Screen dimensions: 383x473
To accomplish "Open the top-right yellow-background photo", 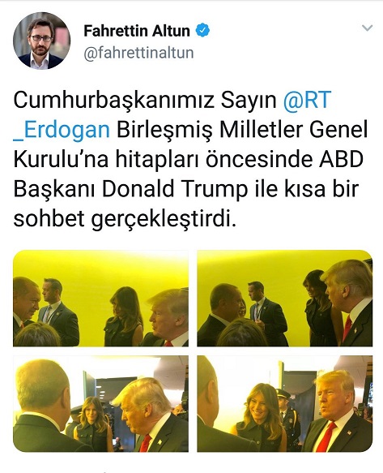I will pyautogui.click(x=285, y=298).
